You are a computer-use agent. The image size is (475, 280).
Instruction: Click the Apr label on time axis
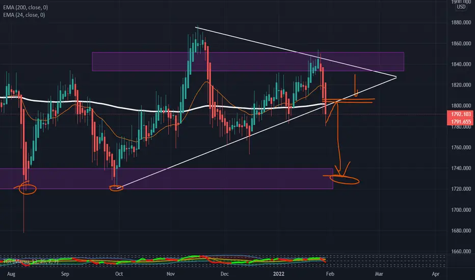coord(435,274)
